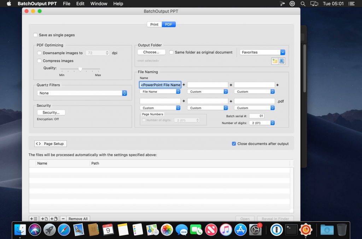Open Batch serial Number of digits dropdown
Screen dimensions: 362x239
coord(262,123)
